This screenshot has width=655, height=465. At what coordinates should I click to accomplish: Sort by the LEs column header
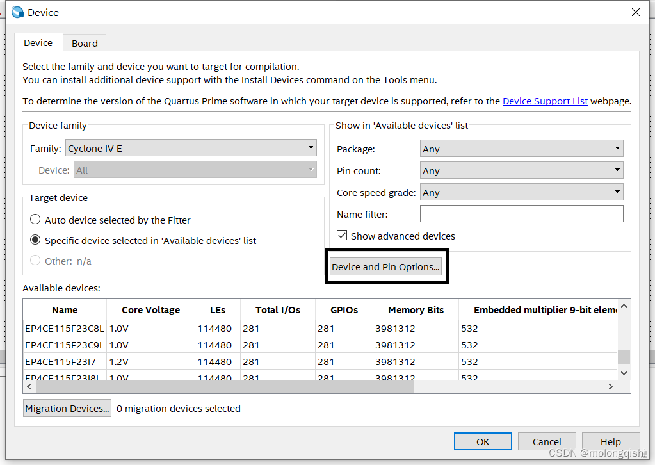coord(218,310)
